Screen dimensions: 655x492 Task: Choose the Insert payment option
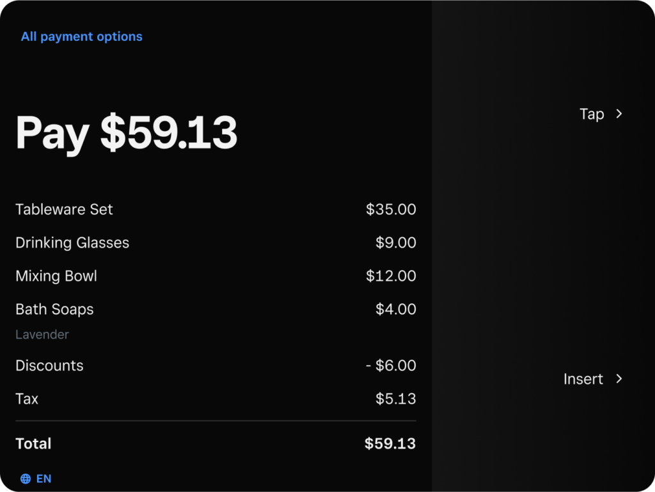pyautogui.click(x=583, y=379)
